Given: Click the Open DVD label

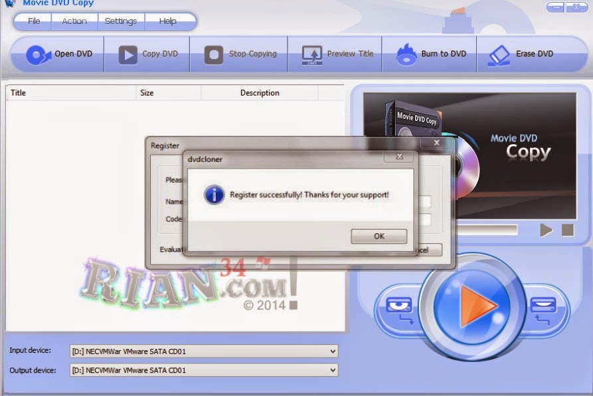Looking at the screenshot, I should (x=73, y=54).
